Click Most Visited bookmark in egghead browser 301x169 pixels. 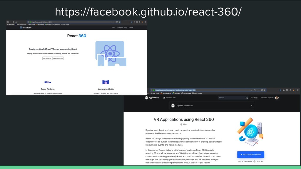point(155,93)
